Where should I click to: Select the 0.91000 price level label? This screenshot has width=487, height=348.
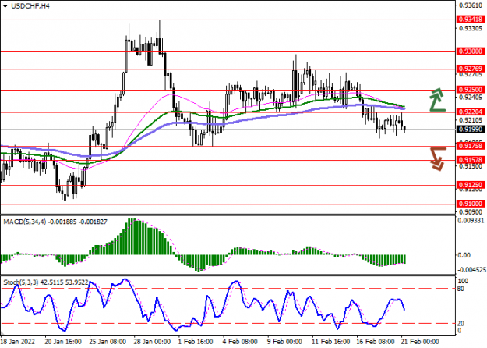point(471,204)
